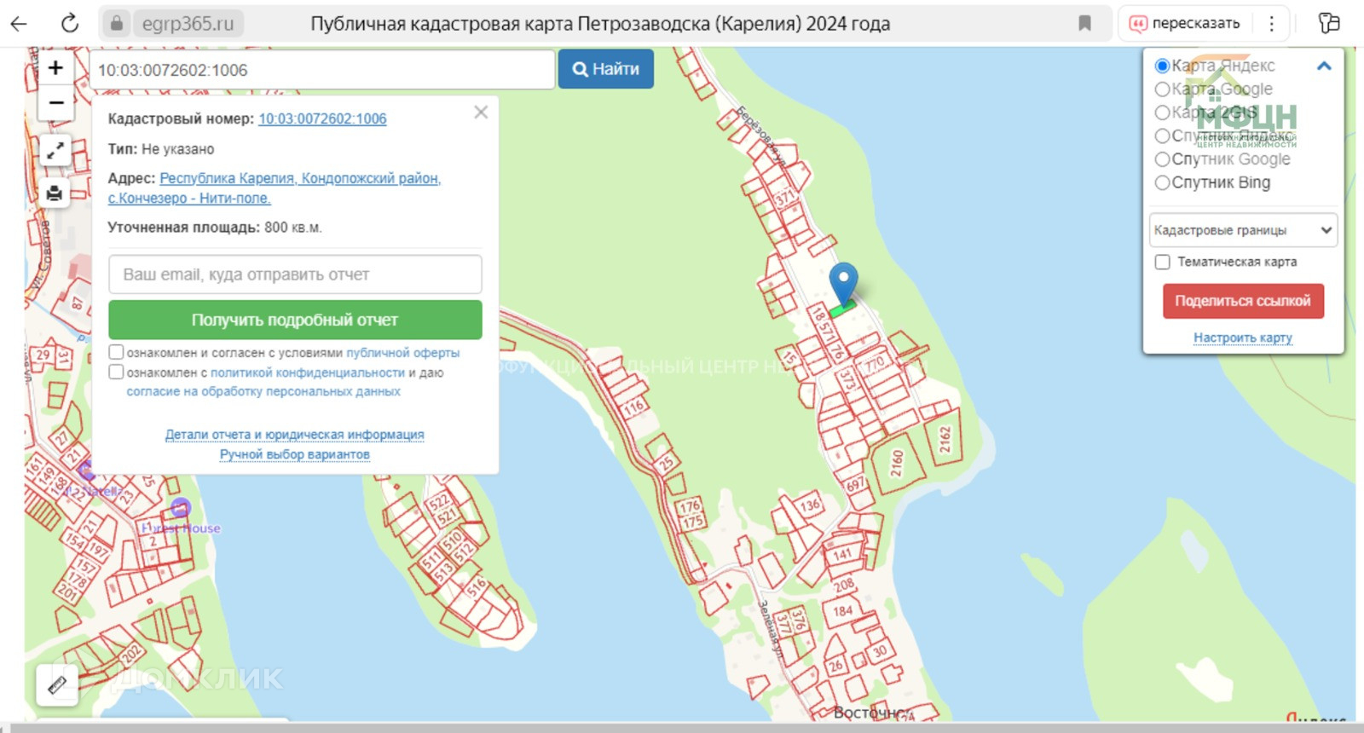The height and width of the screenshot is (733, 1364).
Task: Click the Найти search button
Action: (606, 69)
